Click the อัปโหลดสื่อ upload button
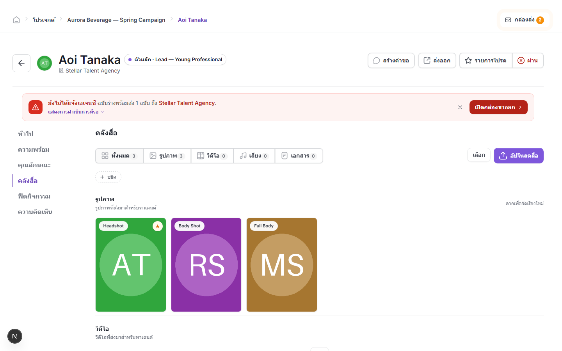The width and height of the screenshot is (562, 351). pos(519,156)
